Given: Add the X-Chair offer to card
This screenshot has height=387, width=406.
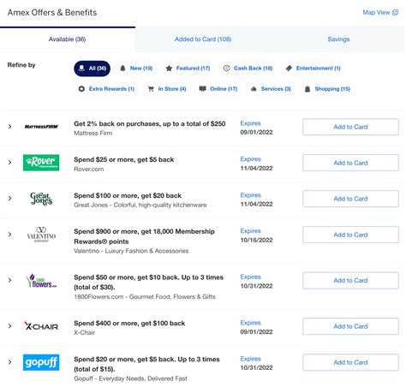Looking at the screenshot, I should pyautogui.click(x=350, y=326).
